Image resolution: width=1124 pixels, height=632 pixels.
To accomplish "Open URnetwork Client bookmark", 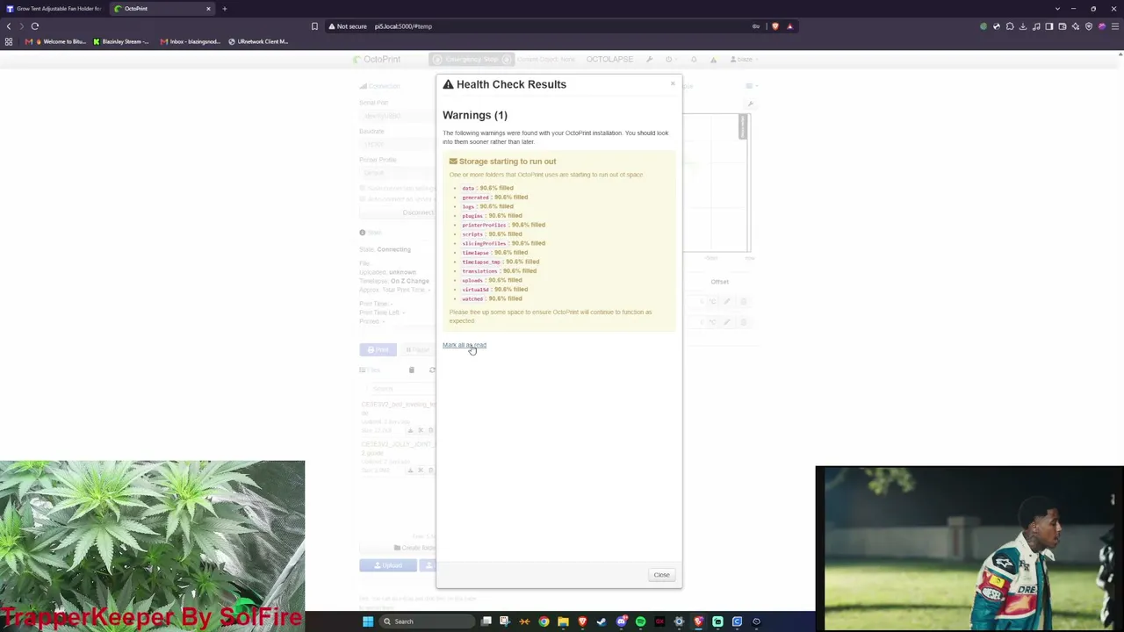I will click(x=258, y=41).
